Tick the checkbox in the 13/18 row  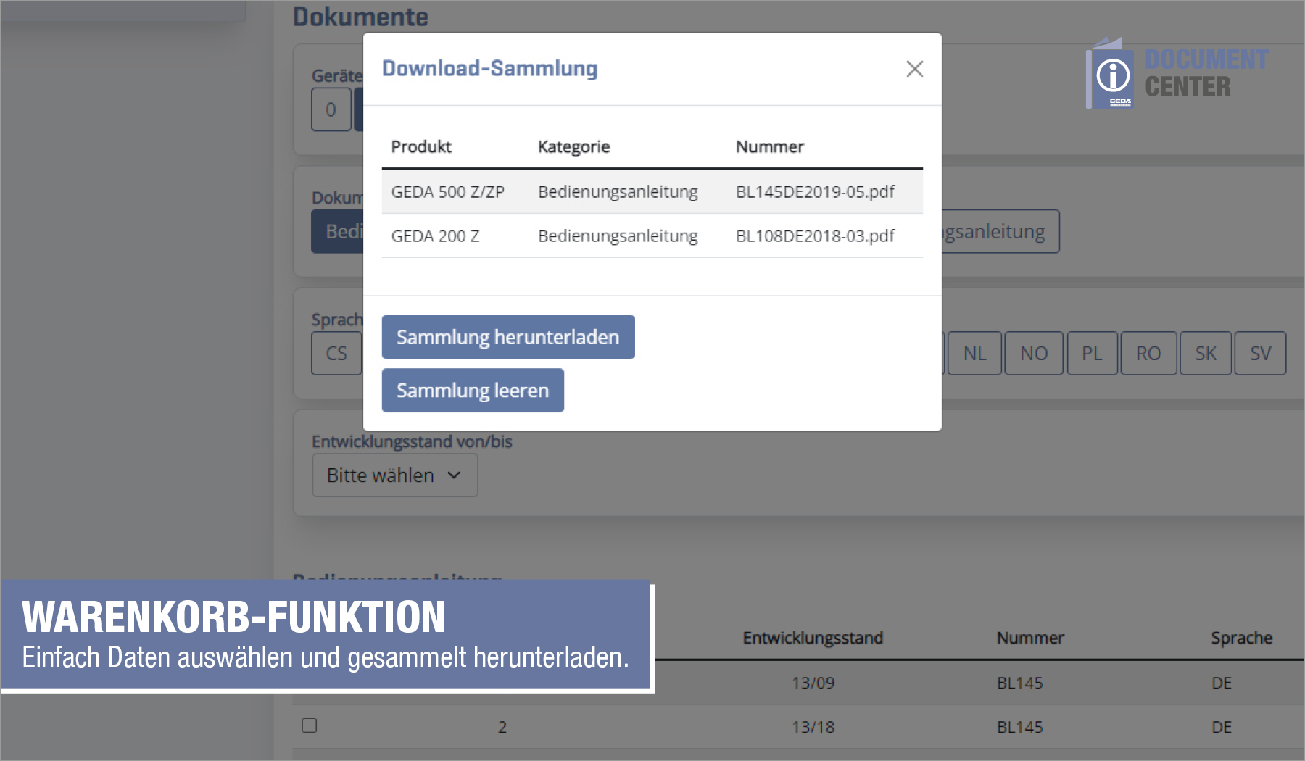pyautogui.click(x=310, y=725)
